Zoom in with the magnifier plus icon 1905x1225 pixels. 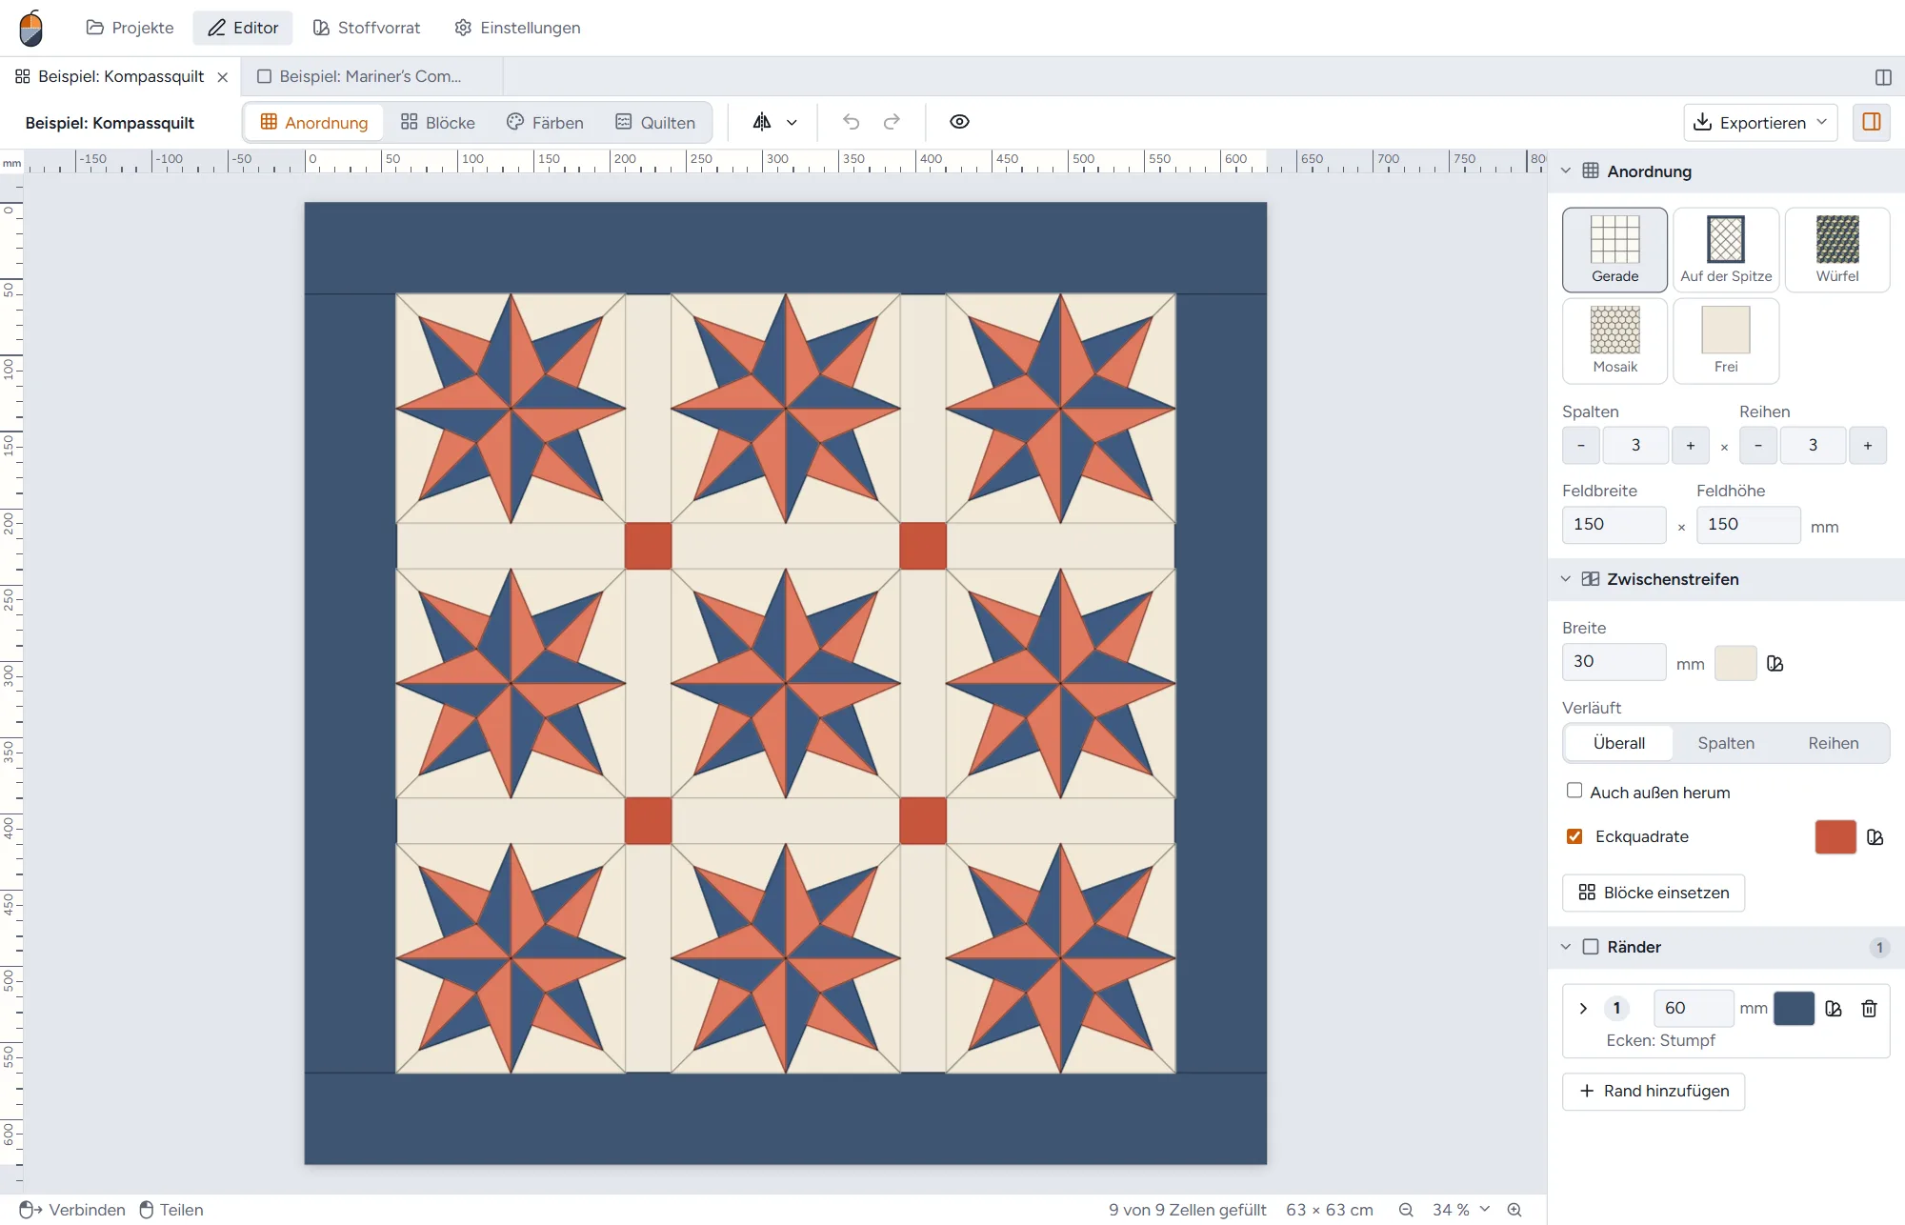tap(1514, 1210)
